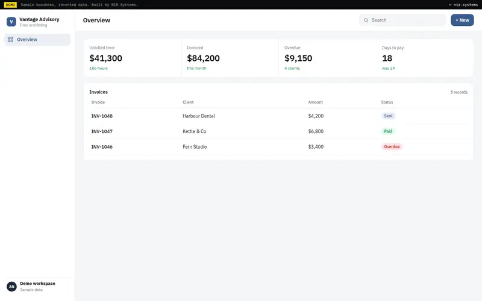
Task: Open the Unbilled time $41,300 card
Action: tap(133, 58)
